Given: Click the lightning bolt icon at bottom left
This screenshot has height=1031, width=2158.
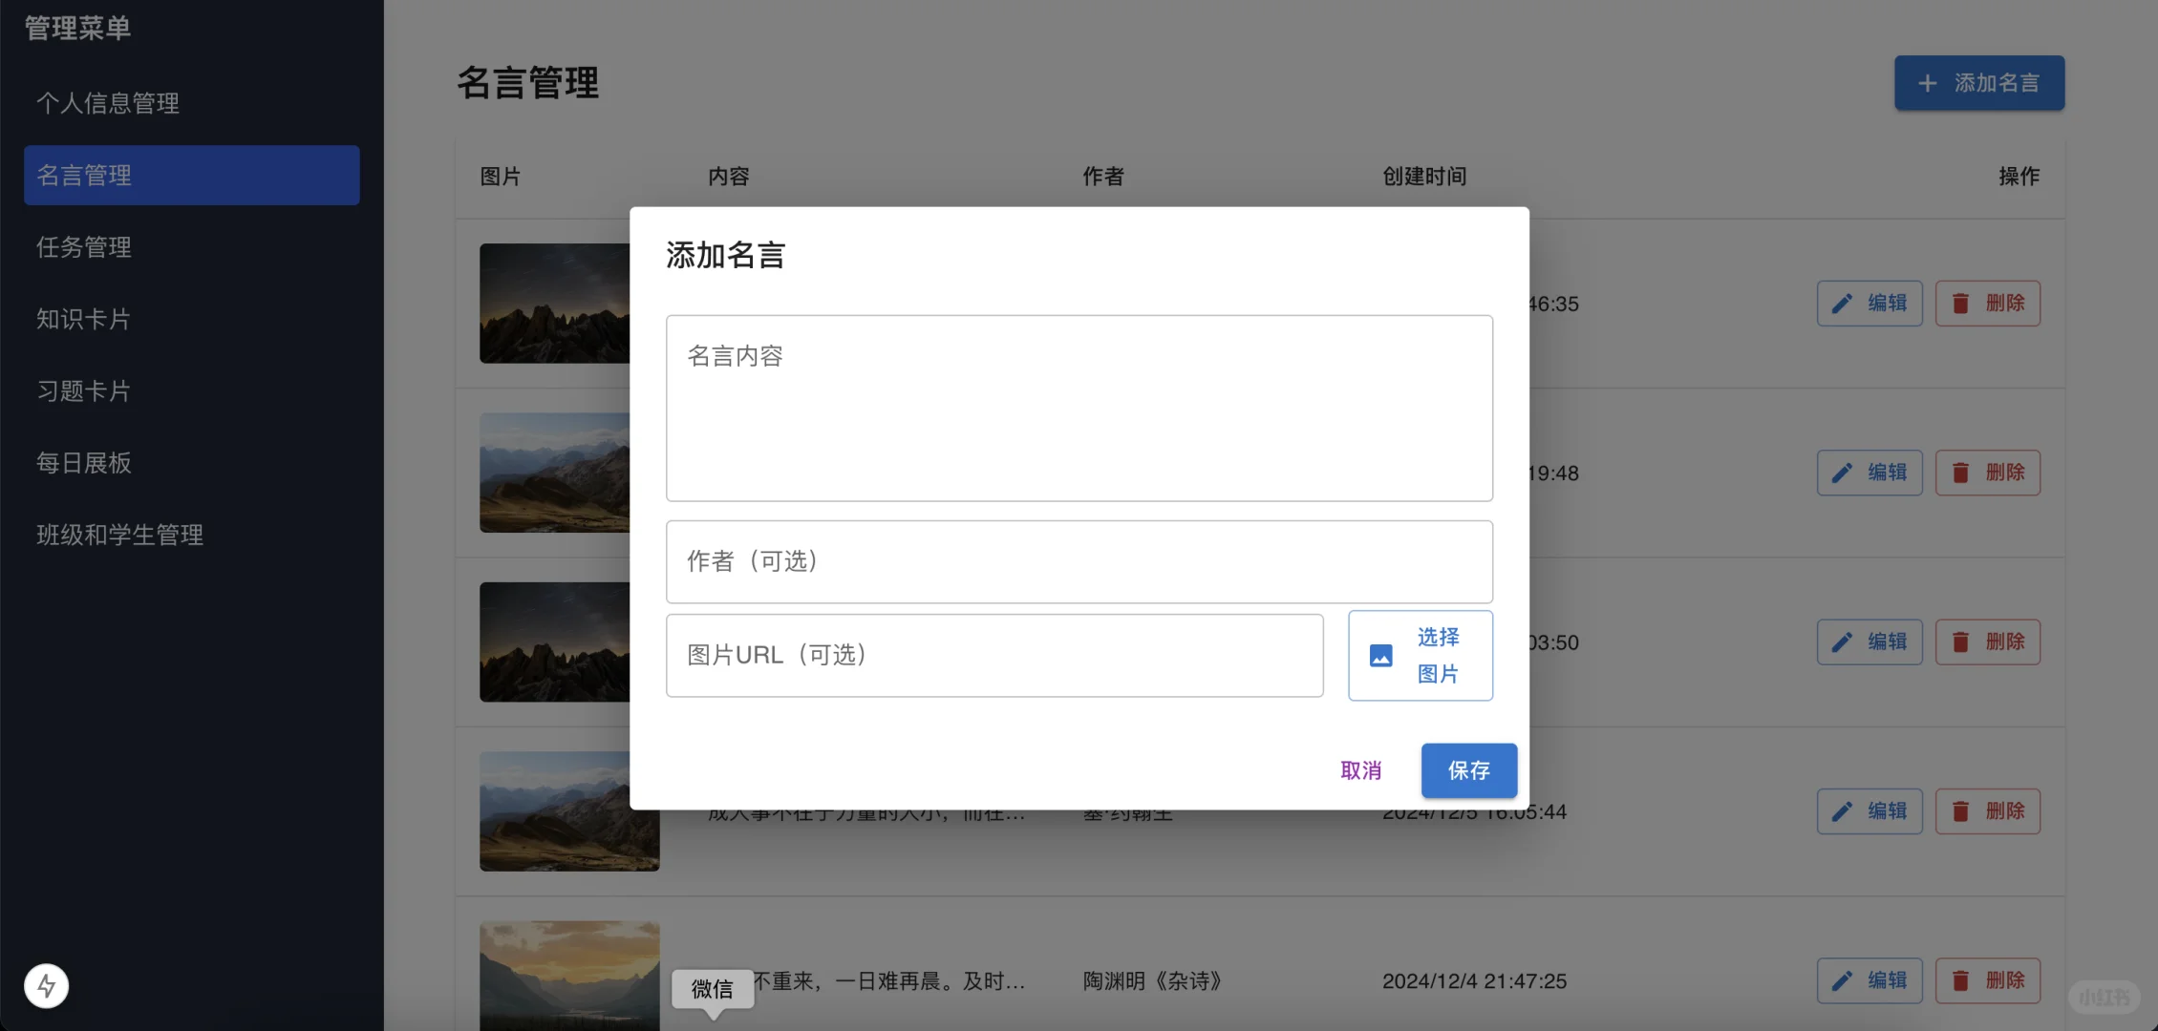Looking at the screenshot, I should point(46,986).
